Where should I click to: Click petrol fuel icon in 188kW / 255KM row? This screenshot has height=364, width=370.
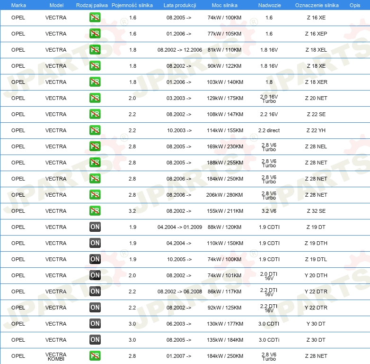click(x=95, y=163)
